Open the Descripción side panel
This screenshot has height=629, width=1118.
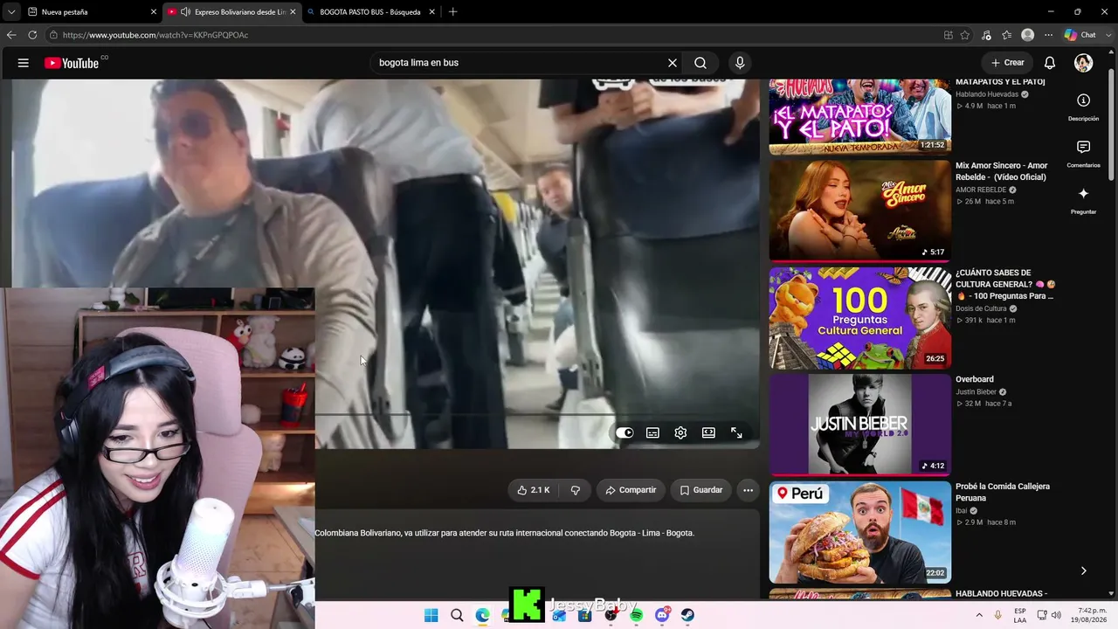pos(1083,107)
